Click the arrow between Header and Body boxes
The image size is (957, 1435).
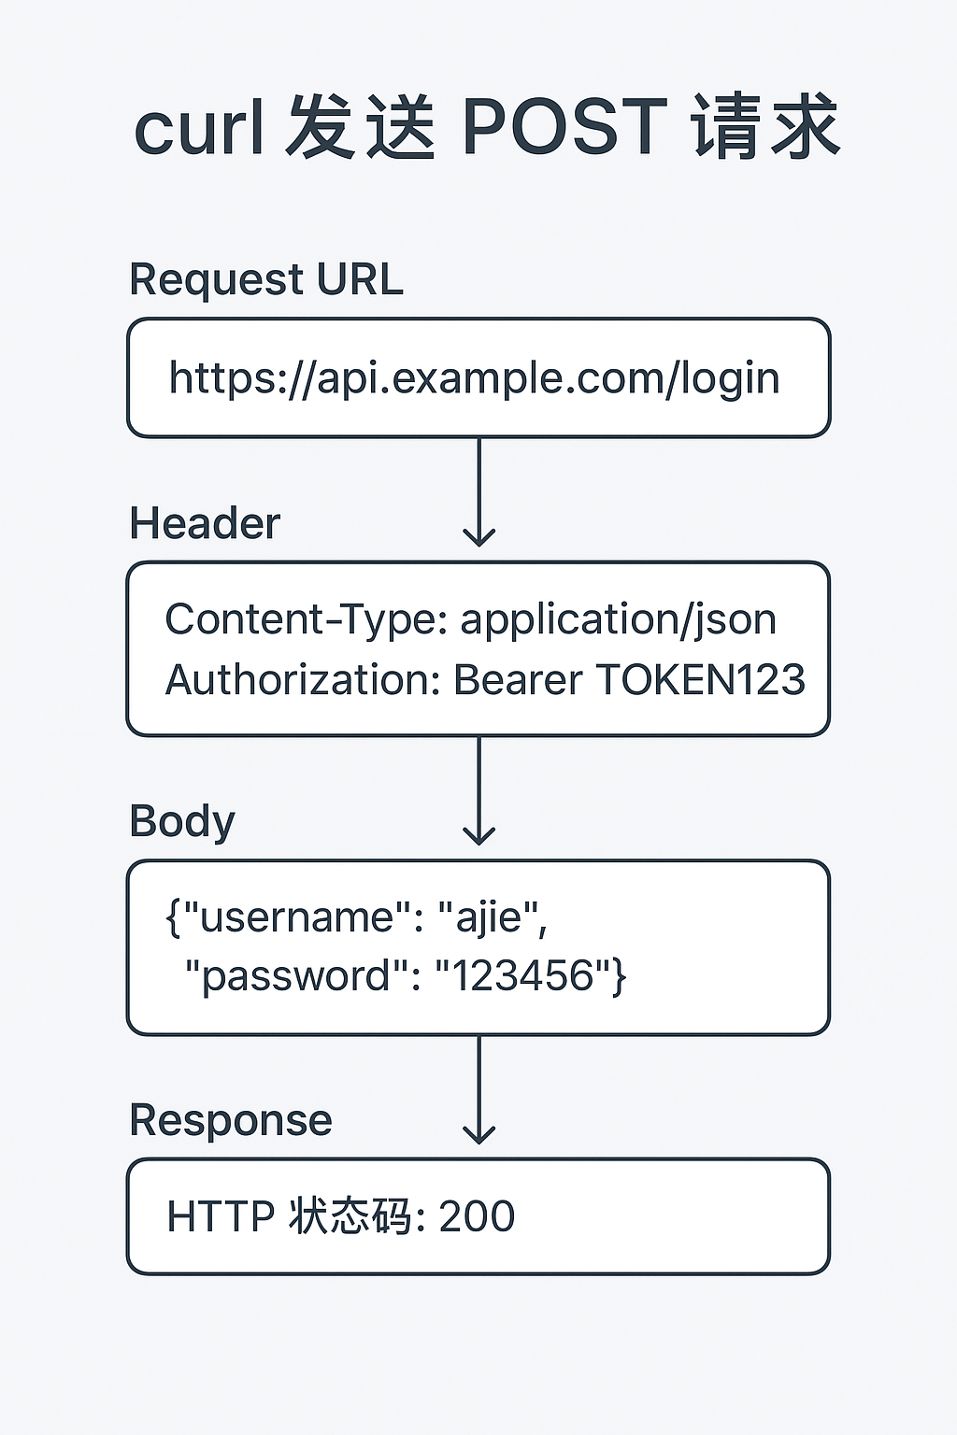click(478, 791)
